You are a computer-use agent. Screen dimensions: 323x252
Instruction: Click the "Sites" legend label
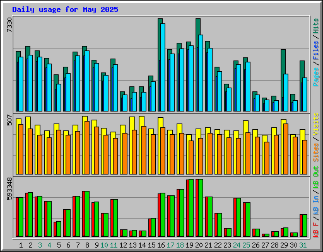[316, 152]
